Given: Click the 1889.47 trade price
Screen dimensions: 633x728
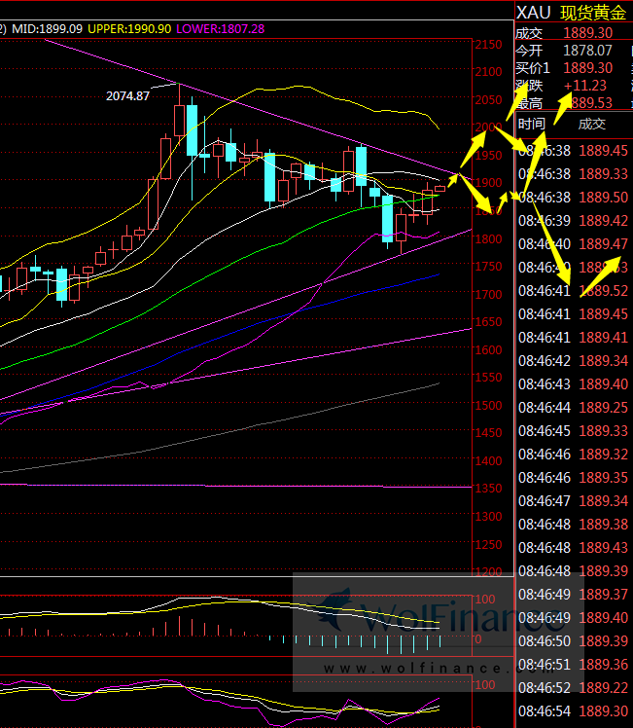Looking at the screenshot, I should coord(603,243).
